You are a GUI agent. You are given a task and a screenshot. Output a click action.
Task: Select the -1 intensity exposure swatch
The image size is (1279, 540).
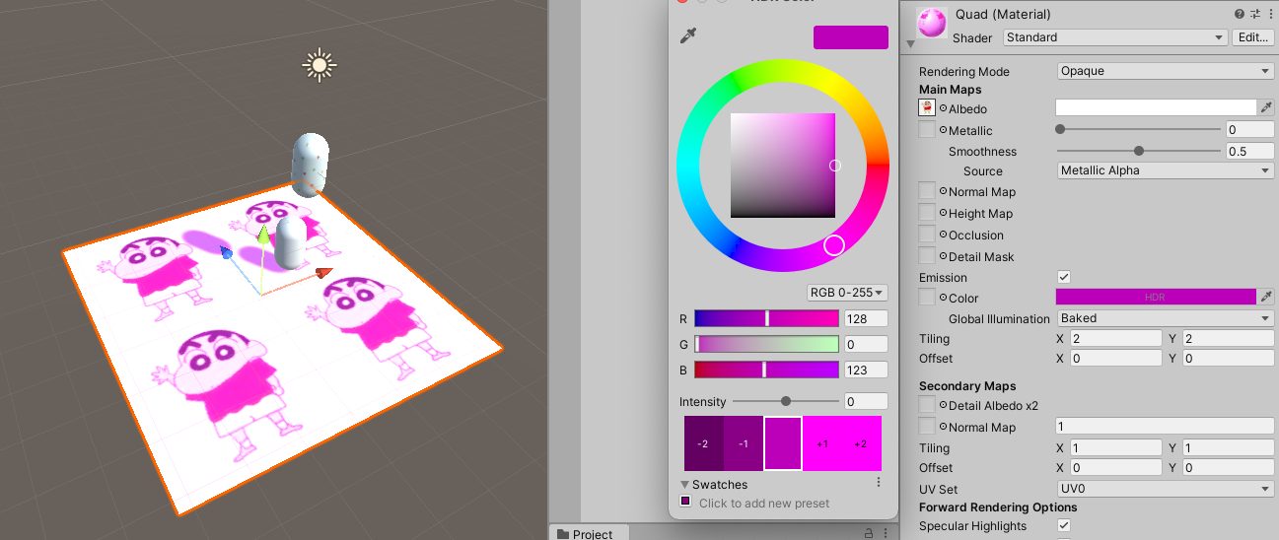click(x=743, y=443)
